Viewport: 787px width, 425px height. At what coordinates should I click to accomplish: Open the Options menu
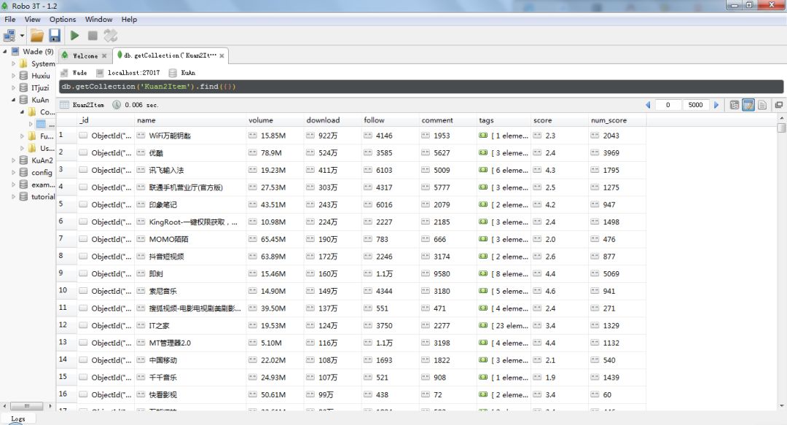63,19
